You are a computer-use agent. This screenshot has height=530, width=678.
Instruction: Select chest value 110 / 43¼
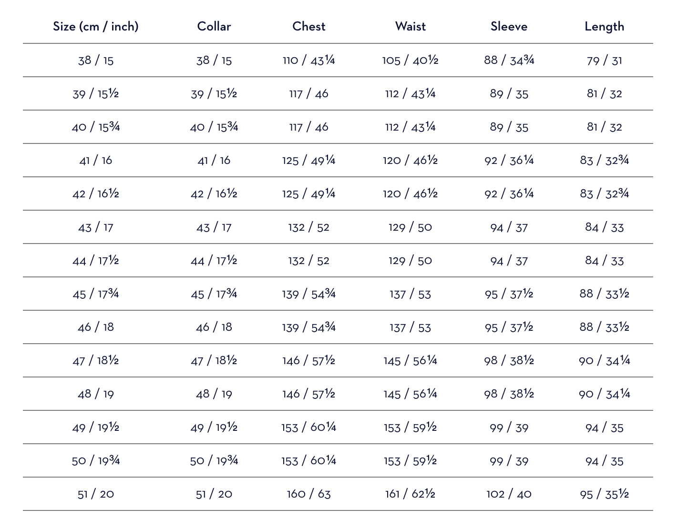309,60
